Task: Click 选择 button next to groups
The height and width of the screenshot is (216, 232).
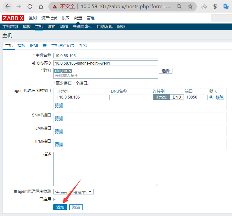Action: (166, 71)
